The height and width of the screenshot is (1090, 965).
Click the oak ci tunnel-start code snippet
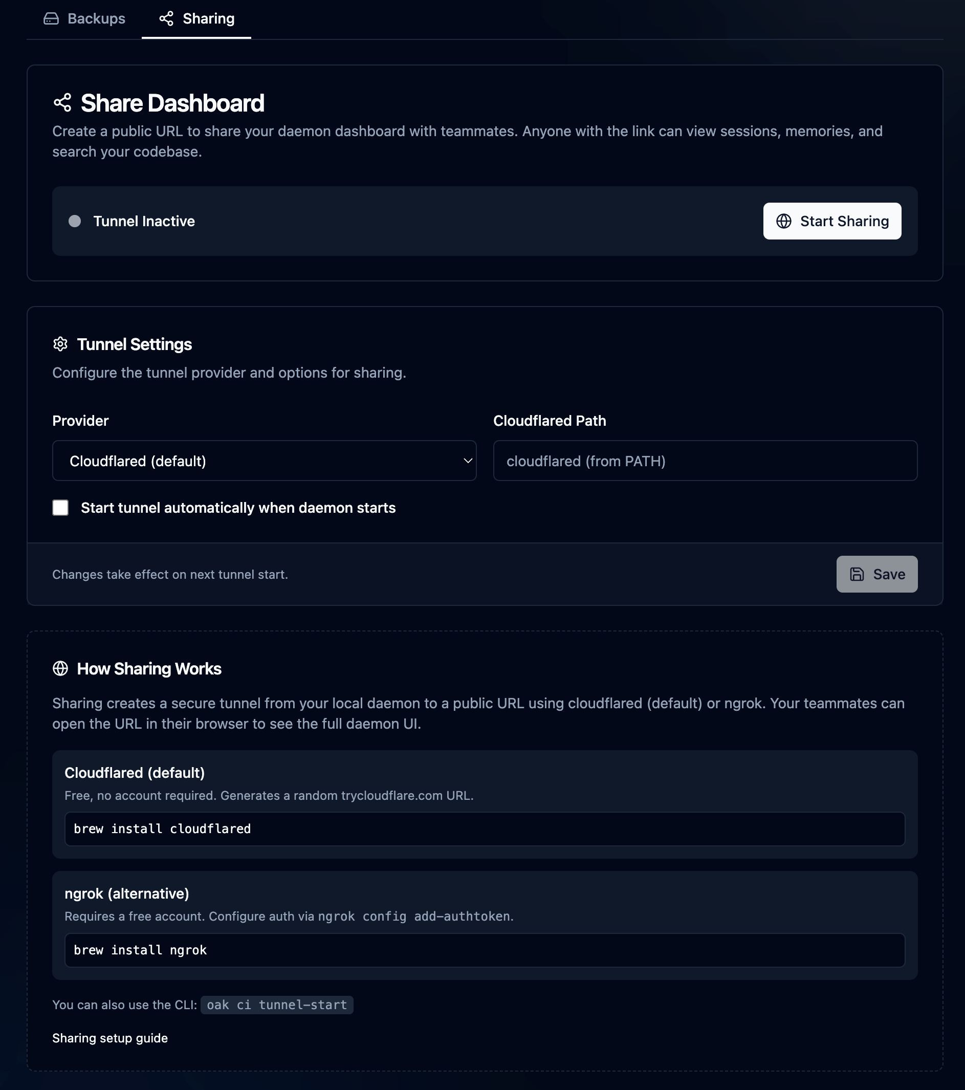point(277,1005)
